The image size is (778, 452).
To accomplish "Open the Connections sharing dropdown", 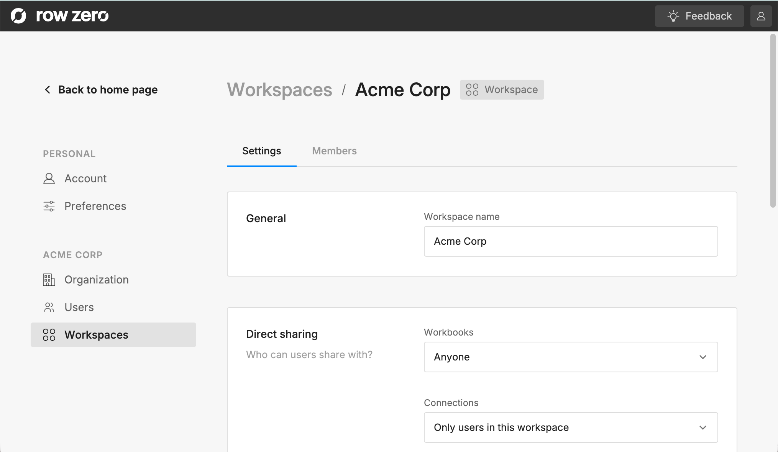I will pyautogui.click(x=571, y=427).
